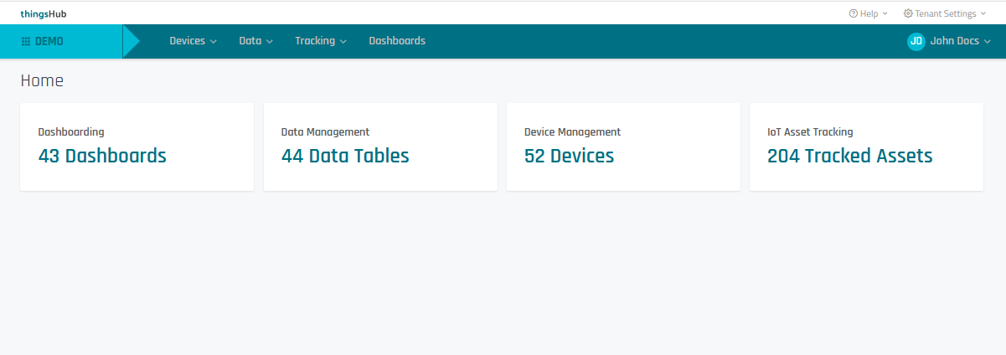
Task: Click the grid icon beside DEMO
Action: [x=26, y=41]
